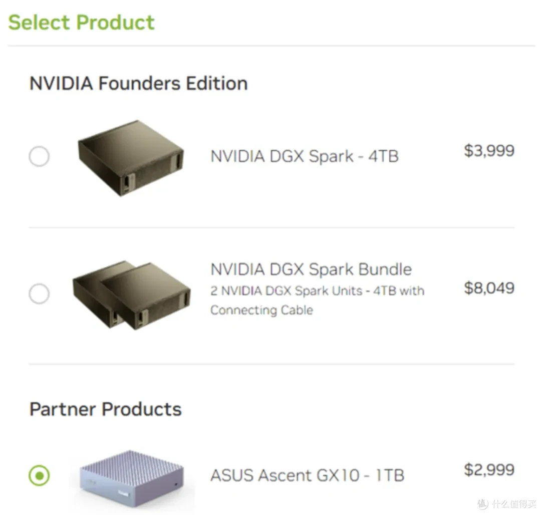The image size is (541, 515).
Task: Click the NVIDIA Founders Edition section heading
Action: click(x=139, y=84)
